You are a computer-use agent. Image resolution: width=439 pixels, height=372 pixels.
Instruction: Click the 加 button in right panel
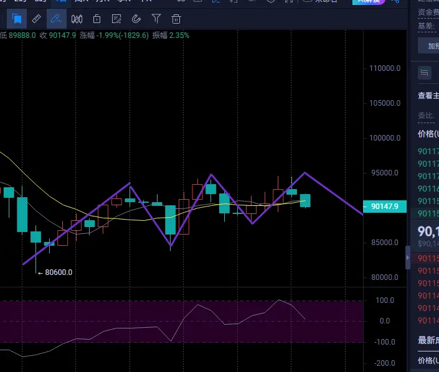coord(432,45)
